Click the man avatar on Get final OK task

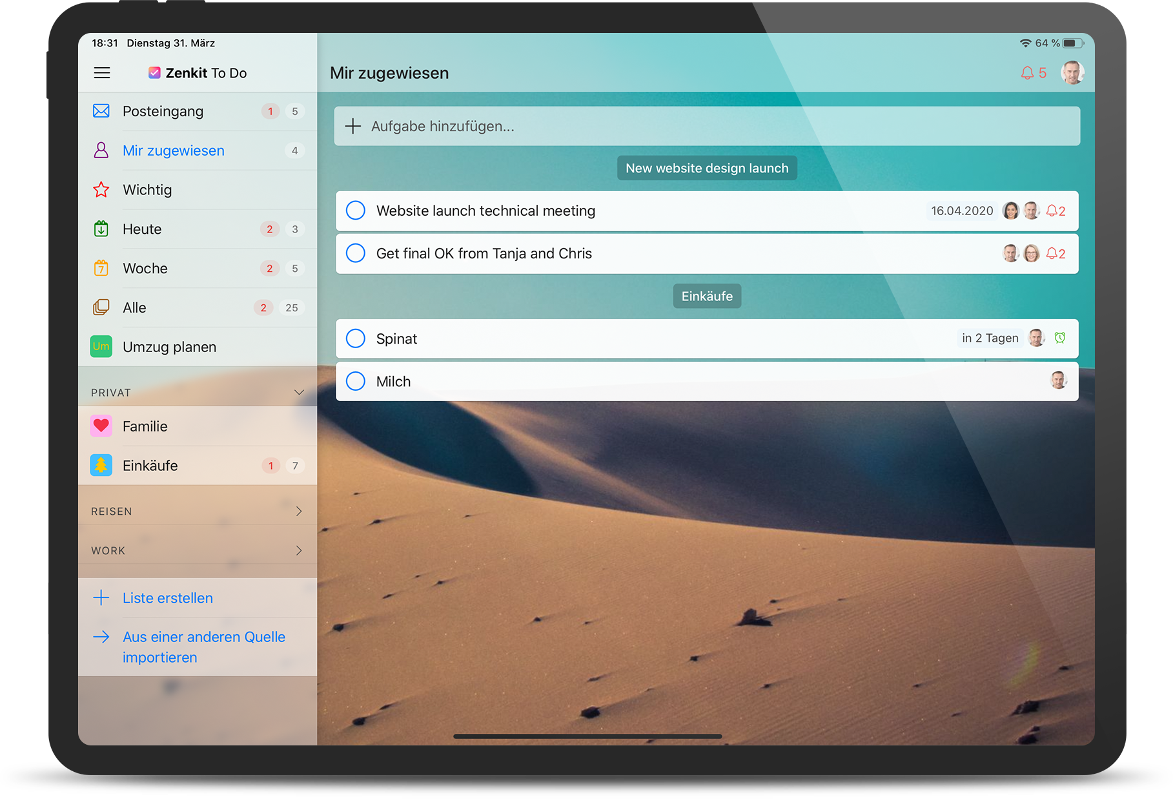pos(1011,253)
